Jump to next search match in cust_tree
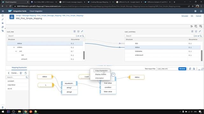204x114 pixels. tap(81, 36)
